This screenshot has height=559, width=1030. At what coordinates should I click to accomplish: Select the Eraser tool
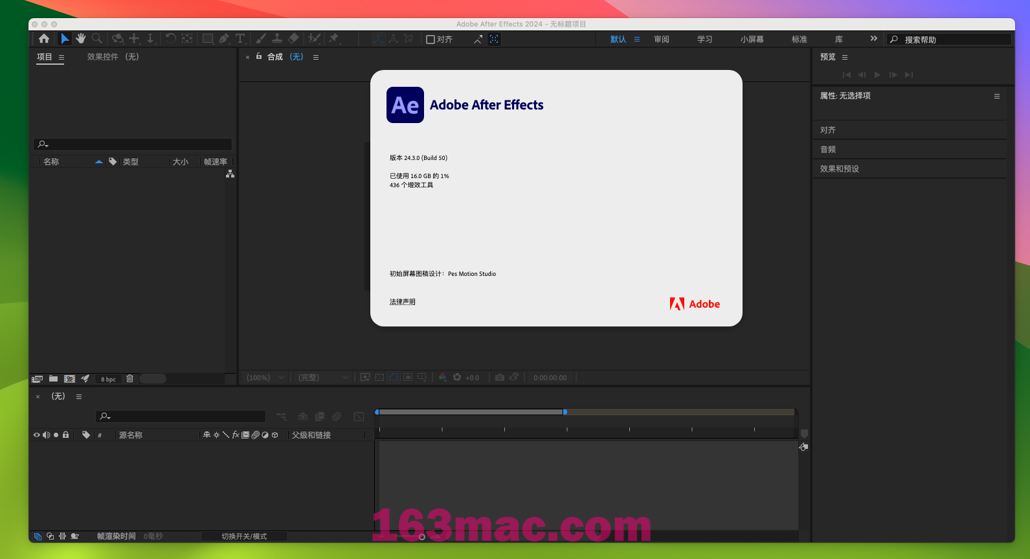point(293,39)
